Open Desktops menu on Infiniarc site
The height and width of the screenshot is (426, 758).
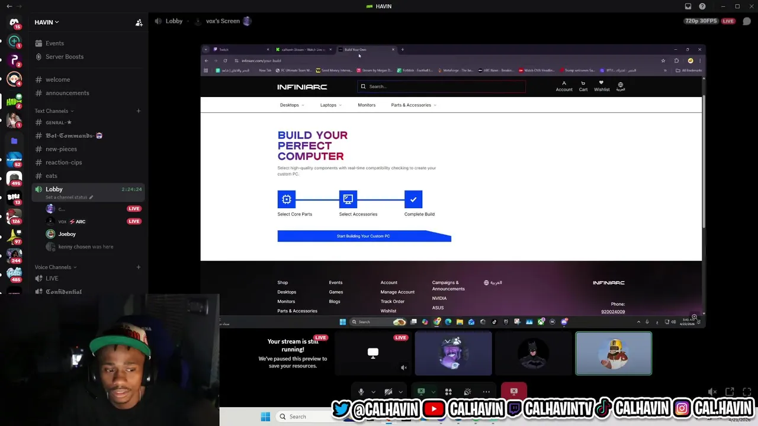coord(291,105)
